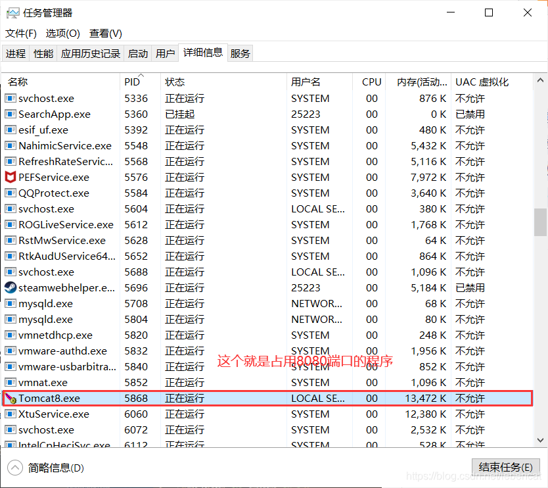Select the SearchApp.exe row name

coord(55,114)
